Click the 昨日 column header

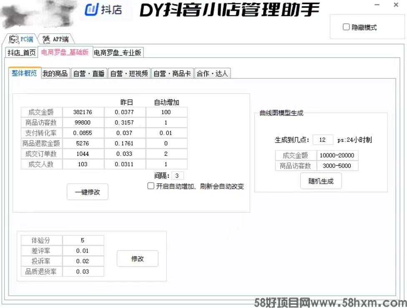pyautogui.click(x=126, y=102)
